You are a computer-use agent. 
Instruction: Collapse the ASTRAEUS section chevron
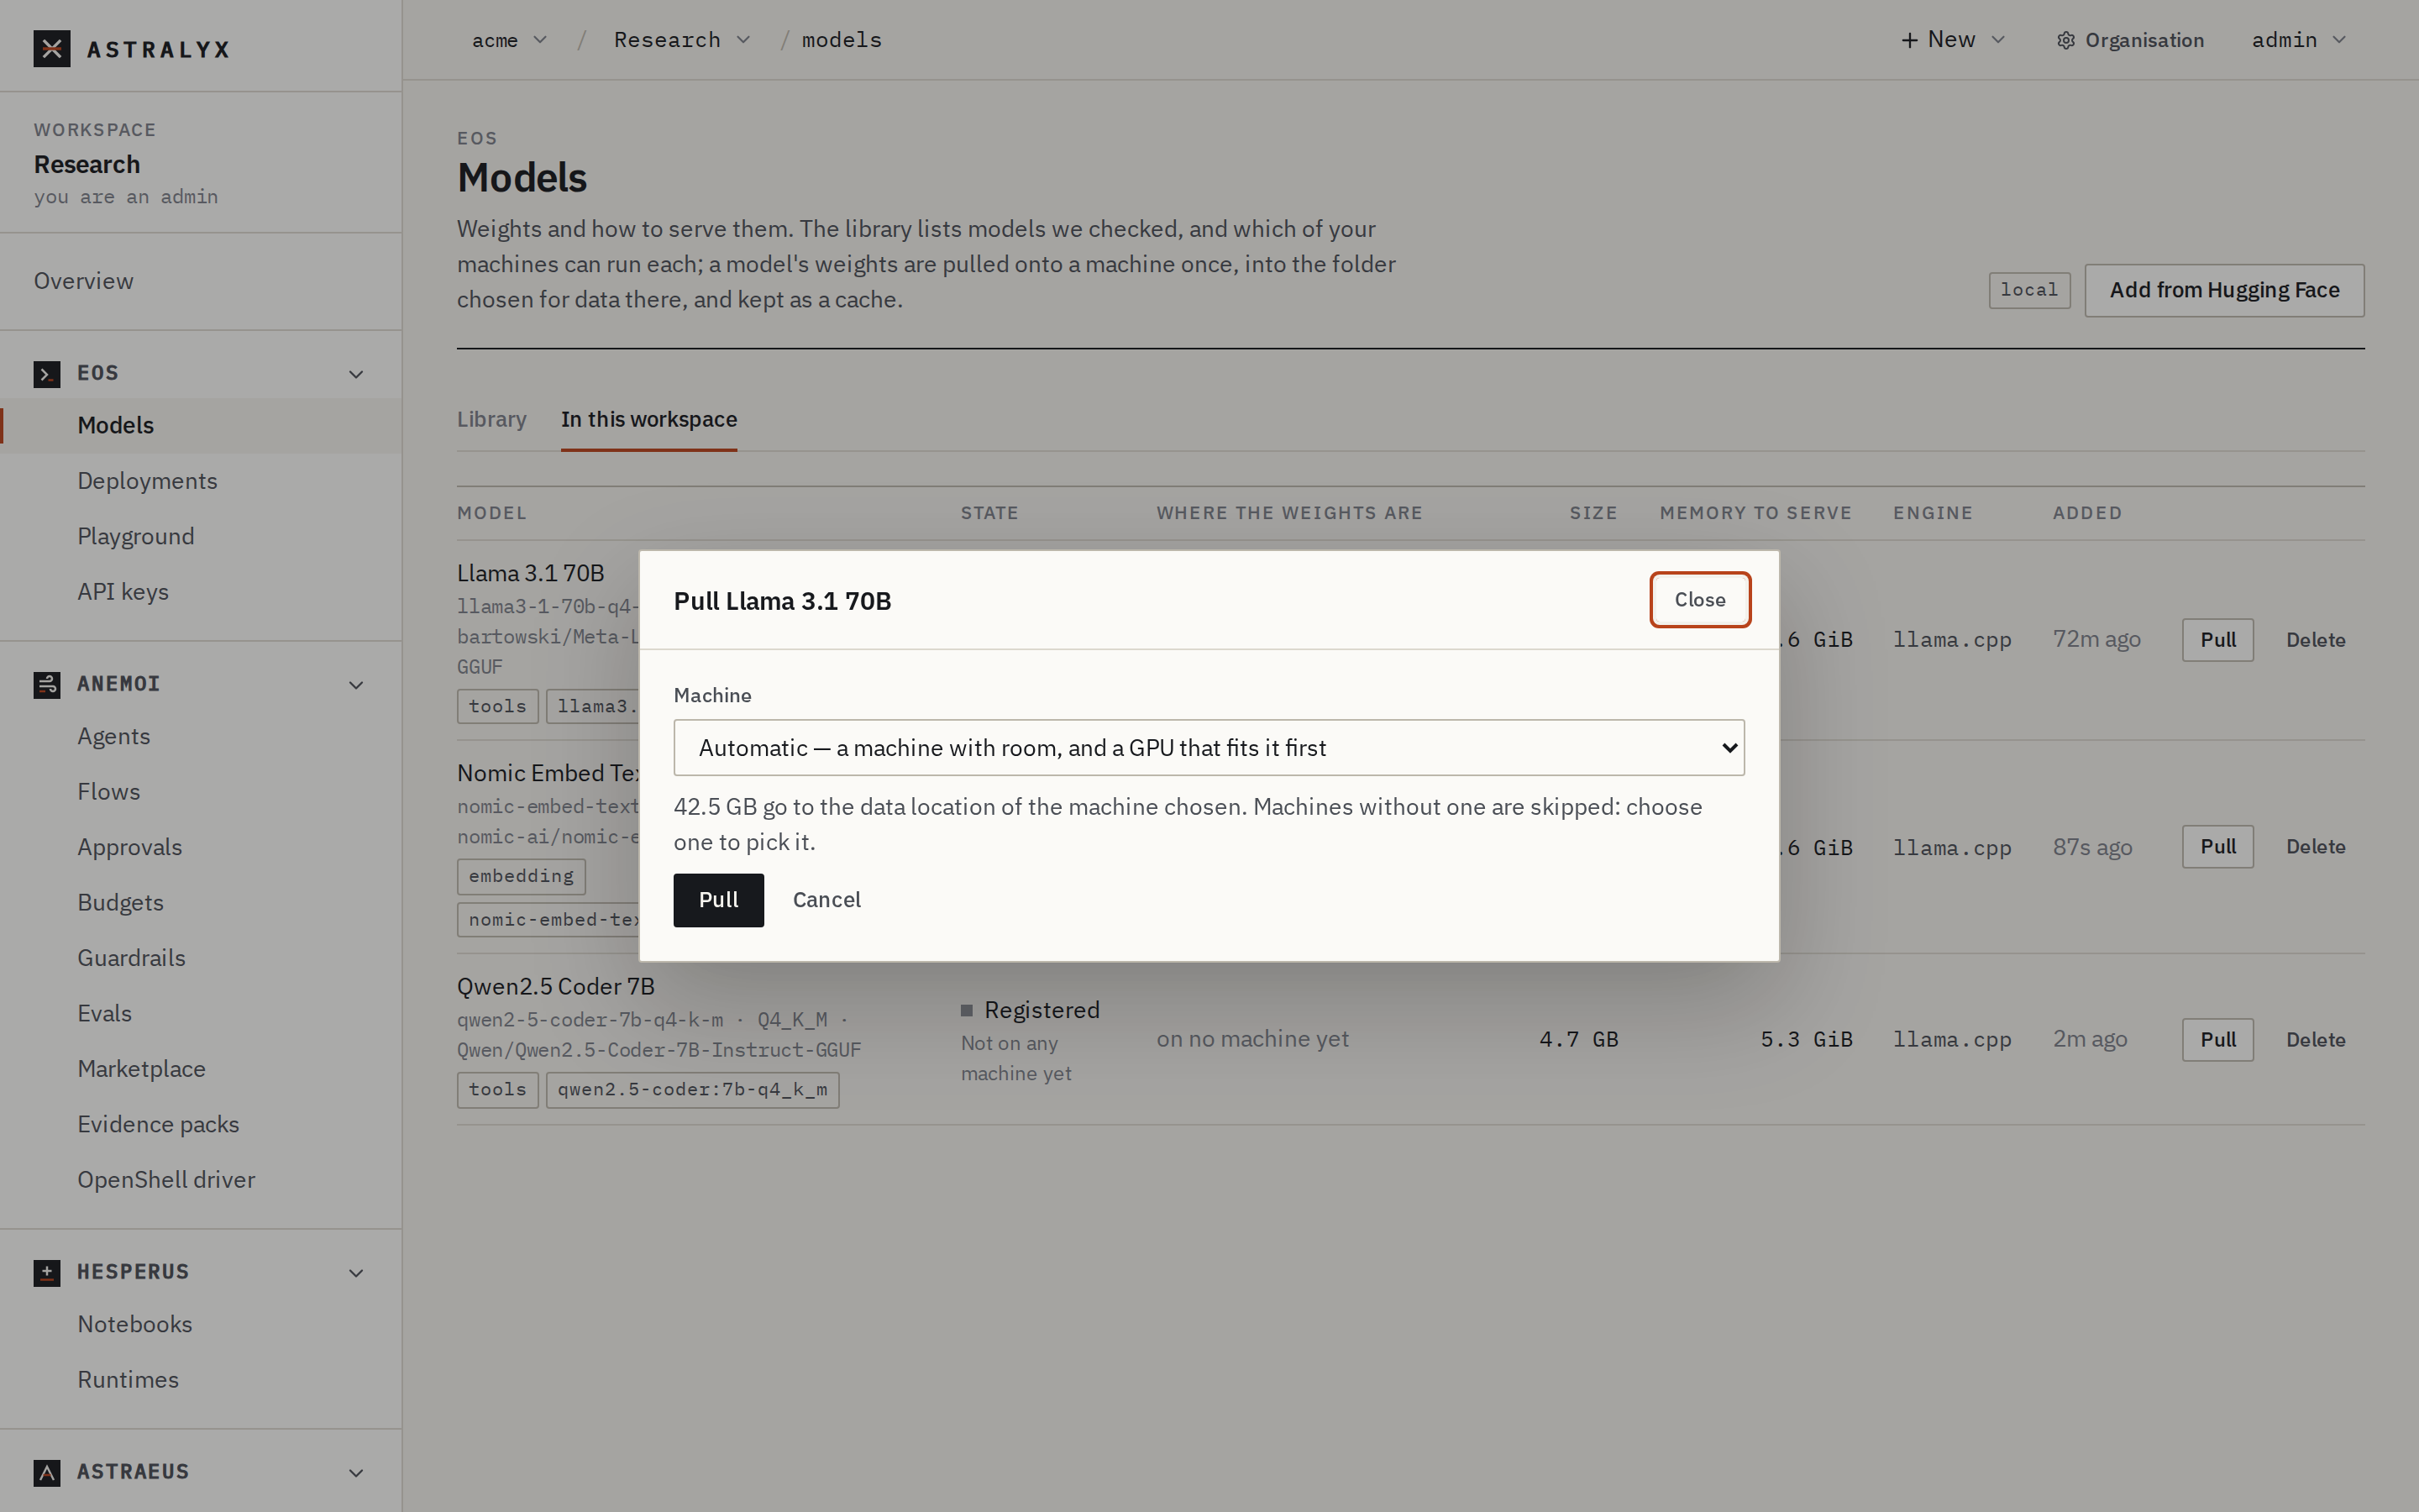pyautogui.click(x=356, y=1473)
